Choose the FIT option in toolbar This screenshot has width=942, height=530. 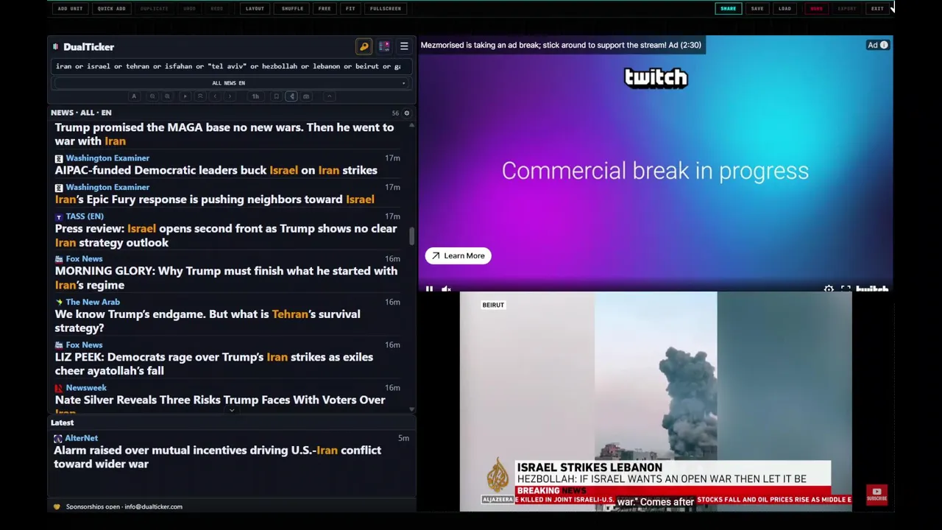350,9
